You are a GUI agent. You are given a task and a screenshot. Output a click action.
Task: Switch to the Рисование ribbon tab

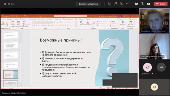tap(23, 19)
